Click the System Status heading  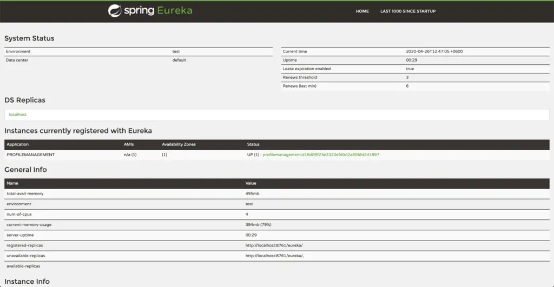pos(29,38)
